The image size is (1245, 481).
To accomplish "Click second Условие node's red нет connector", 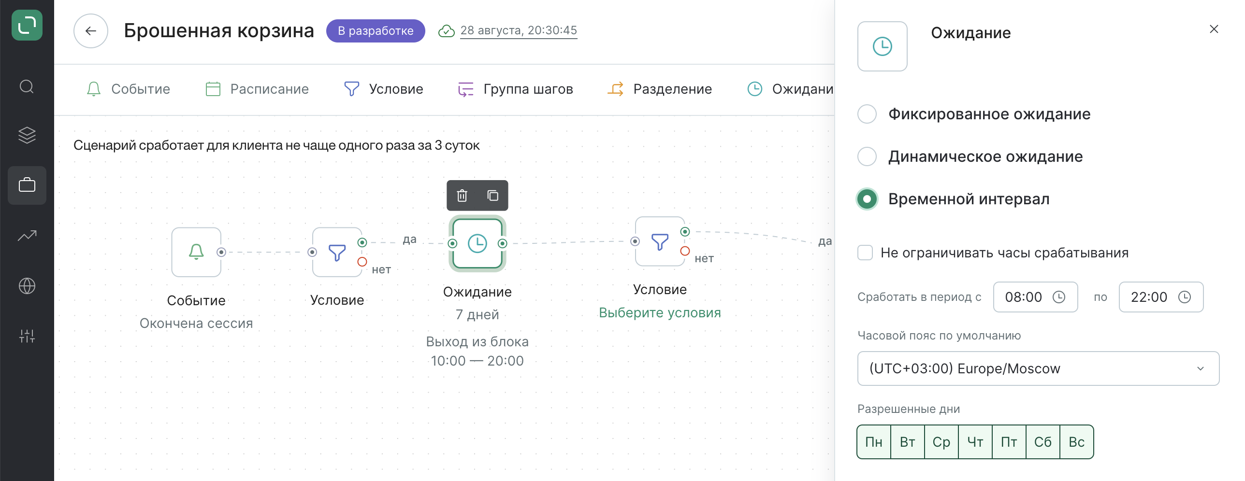I will tap(685, 251).
